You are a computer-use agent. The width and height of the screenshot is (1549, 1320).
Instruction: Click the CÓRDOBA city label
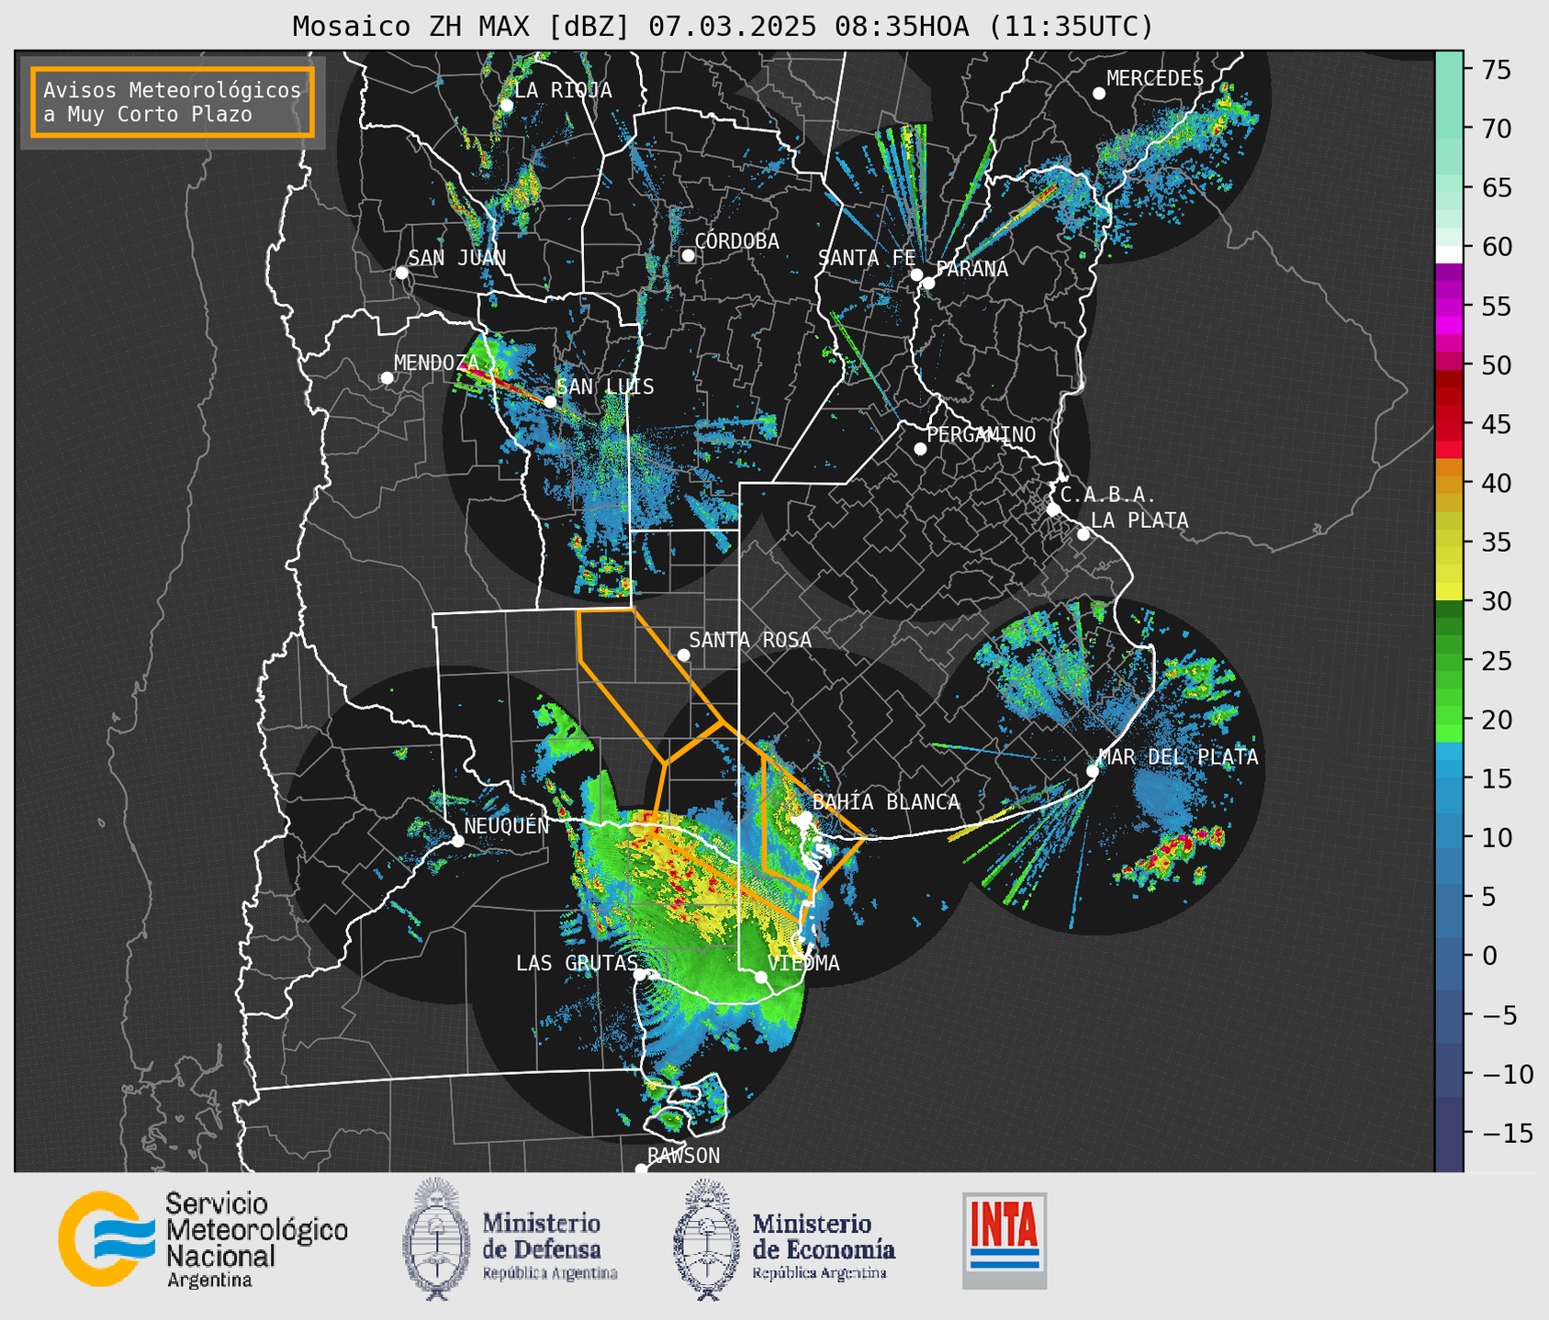[x=736, y=241]
